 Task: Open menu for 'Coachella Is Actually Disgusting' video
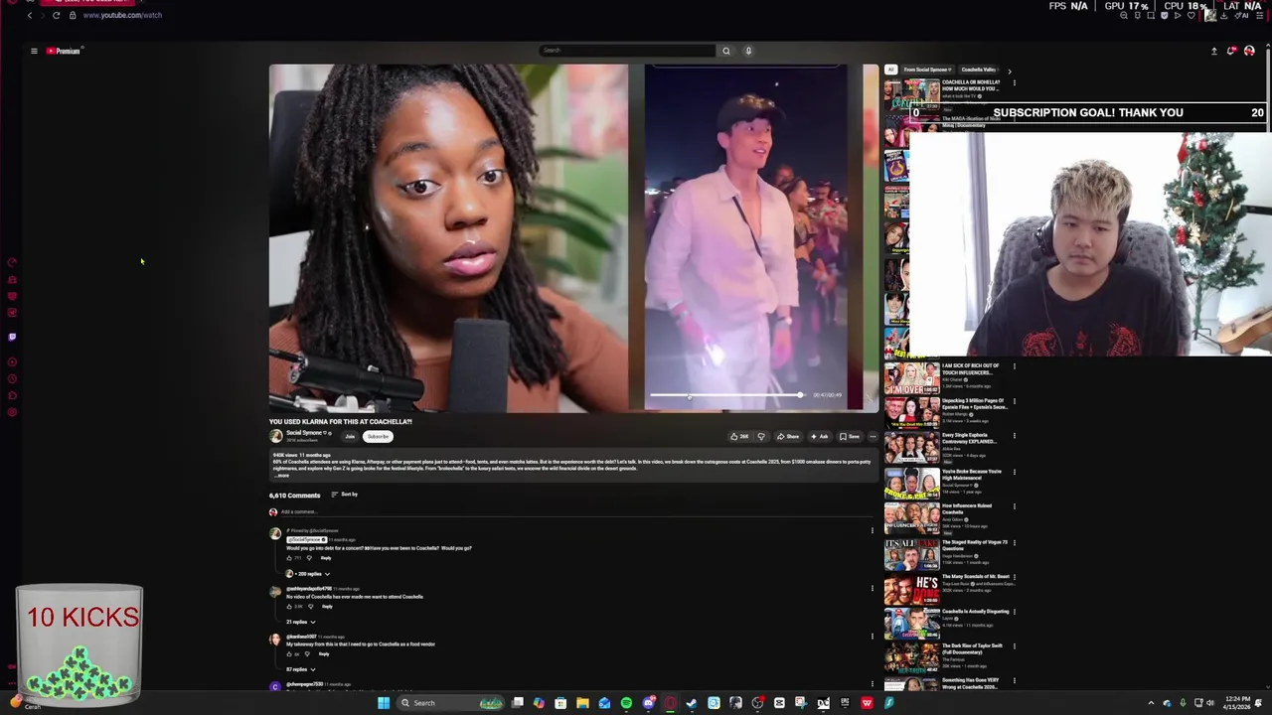tap(1015, 613)
